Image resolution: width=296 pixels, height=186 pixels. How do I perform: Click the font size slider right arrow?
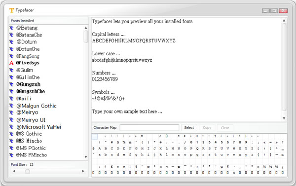point(83,171)
